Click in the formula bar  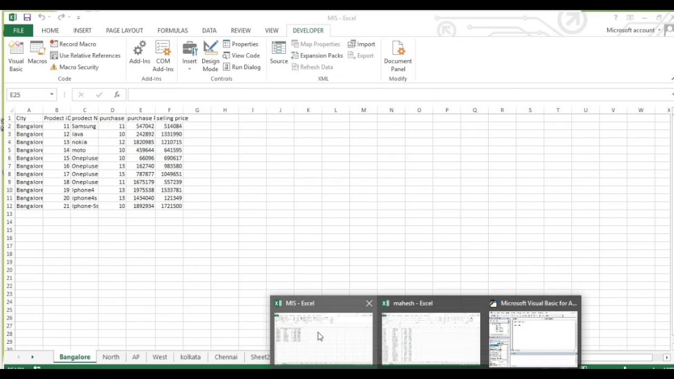pyautogui.click(x=399, y=95)
